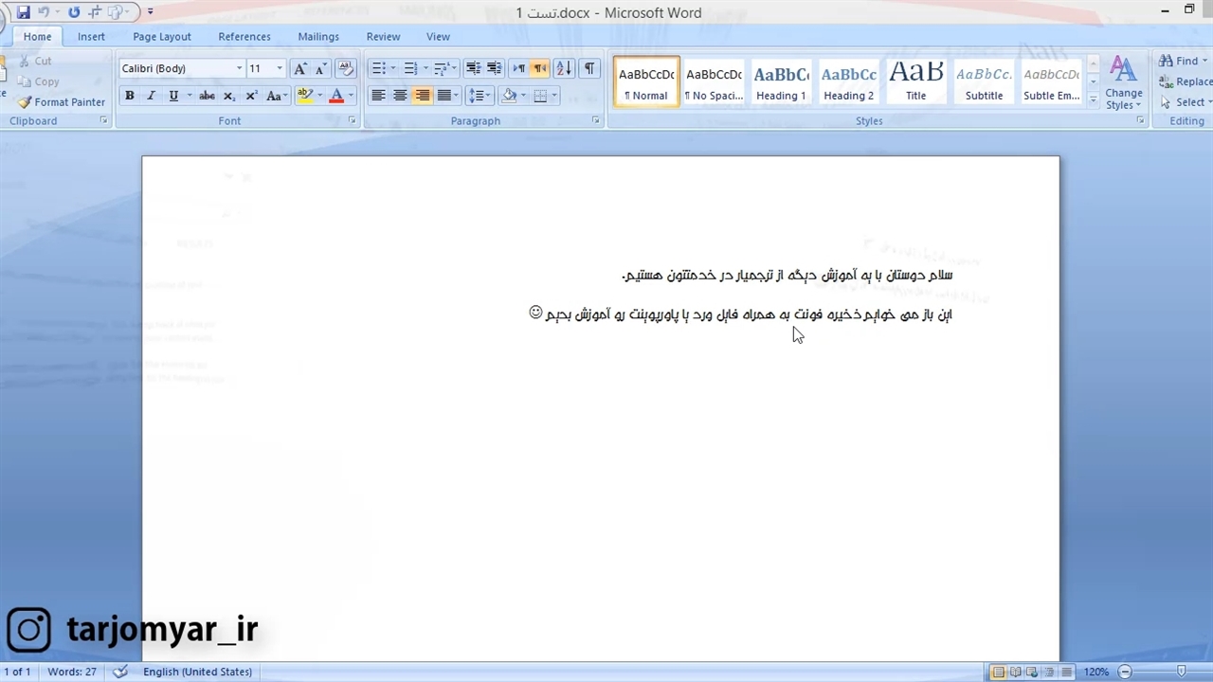This screenshot has width=1213, height=682.
Task: Click the Grow Font icon
Action: [x=299, y=68]
